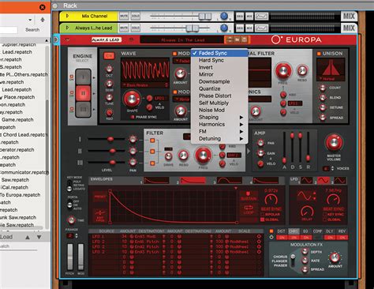Choose Hard Sync from the menu
This screenshot has width=374, height=289.
tap(219, 60)
